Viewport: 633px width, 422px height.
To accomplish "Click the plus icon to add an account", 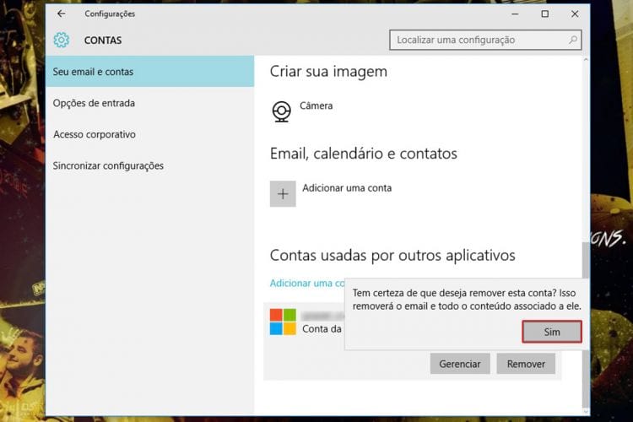I will 283,194.
